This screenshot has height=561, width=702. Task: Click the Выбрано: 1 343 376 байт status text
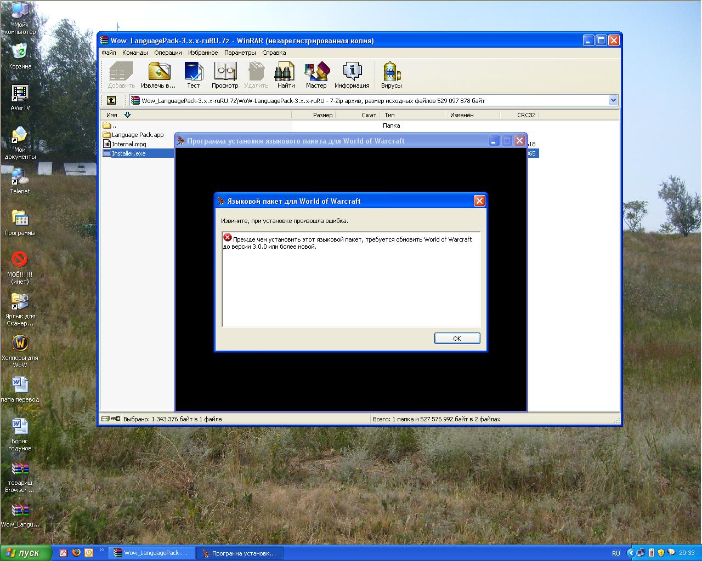(172, 419)
